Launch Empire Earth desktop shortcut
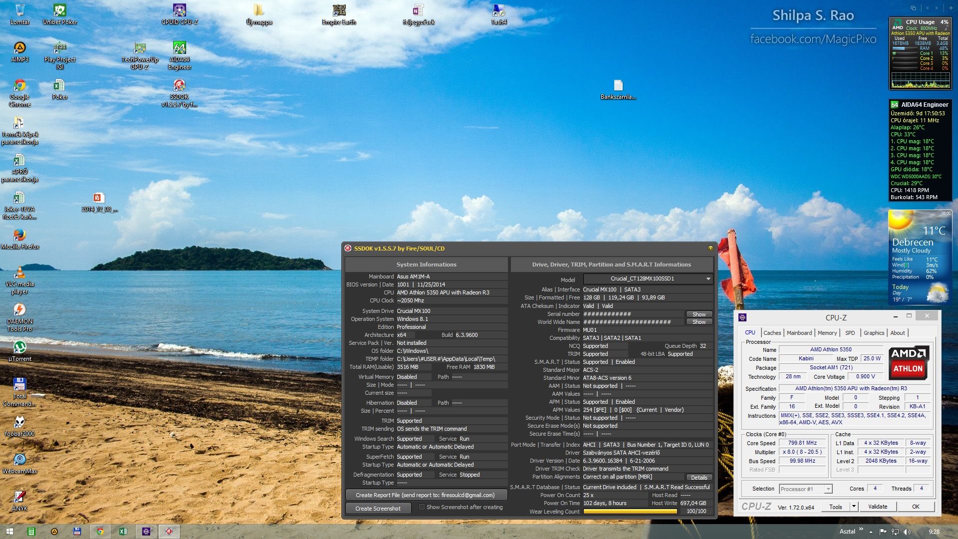Screen dimensions: 958x539 339,13
